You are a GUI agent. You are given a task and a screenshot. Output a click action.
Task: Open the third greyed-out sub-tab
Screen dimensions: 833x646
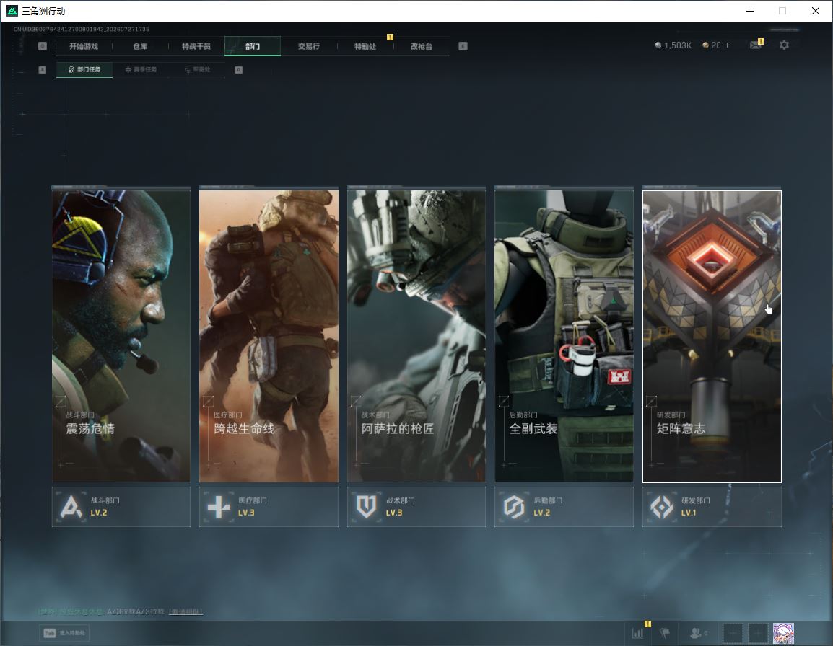click(x=197, y=69)
